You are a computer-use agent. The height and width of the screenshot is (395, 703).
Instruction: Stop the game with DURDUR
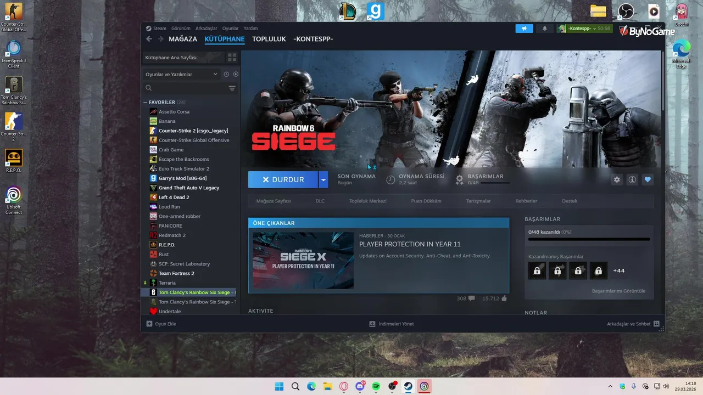pyautogui.click(x=283, y=179)
